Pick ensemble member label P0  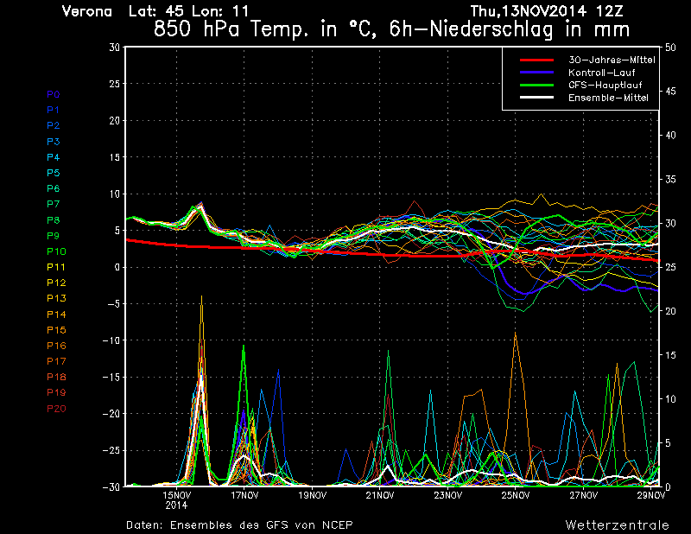[54, 94]
